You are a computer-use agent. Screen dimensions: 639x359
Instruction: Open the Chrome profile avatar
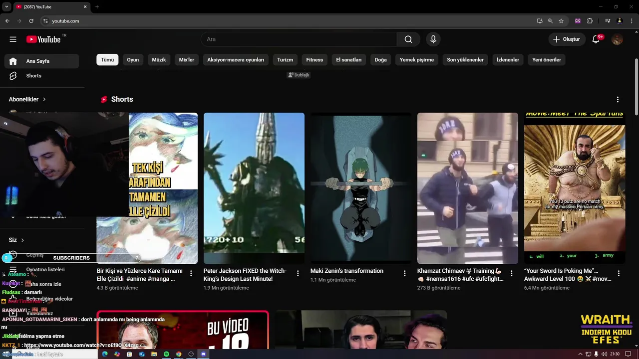coord(620,21)
